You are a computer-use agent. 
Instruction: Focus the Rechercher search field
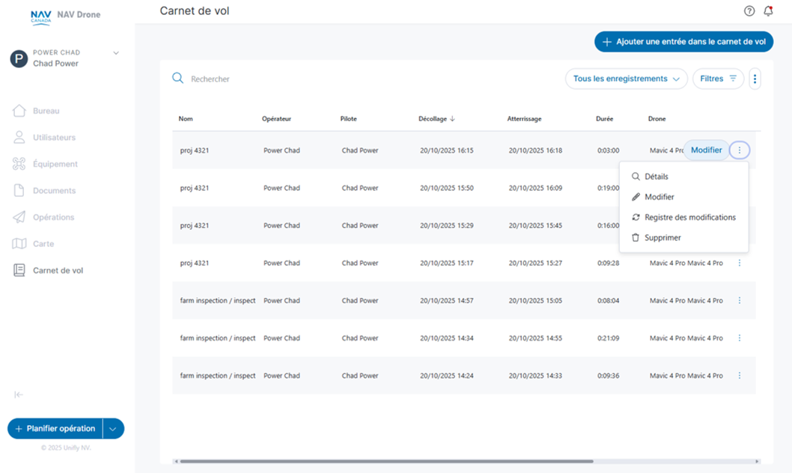tap(299, 79)
